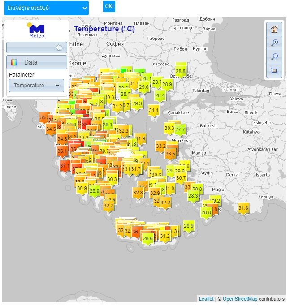
Task: Click the full extent frame icon
Action: (x=274, y=70)
